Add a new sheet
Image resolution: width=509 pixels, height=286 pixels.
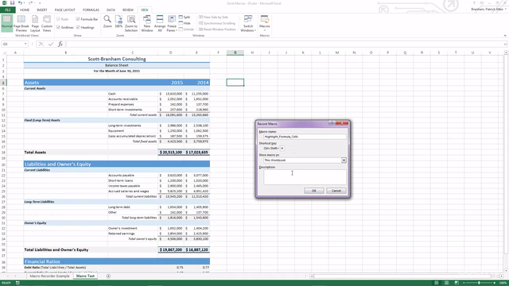point(108,276)
